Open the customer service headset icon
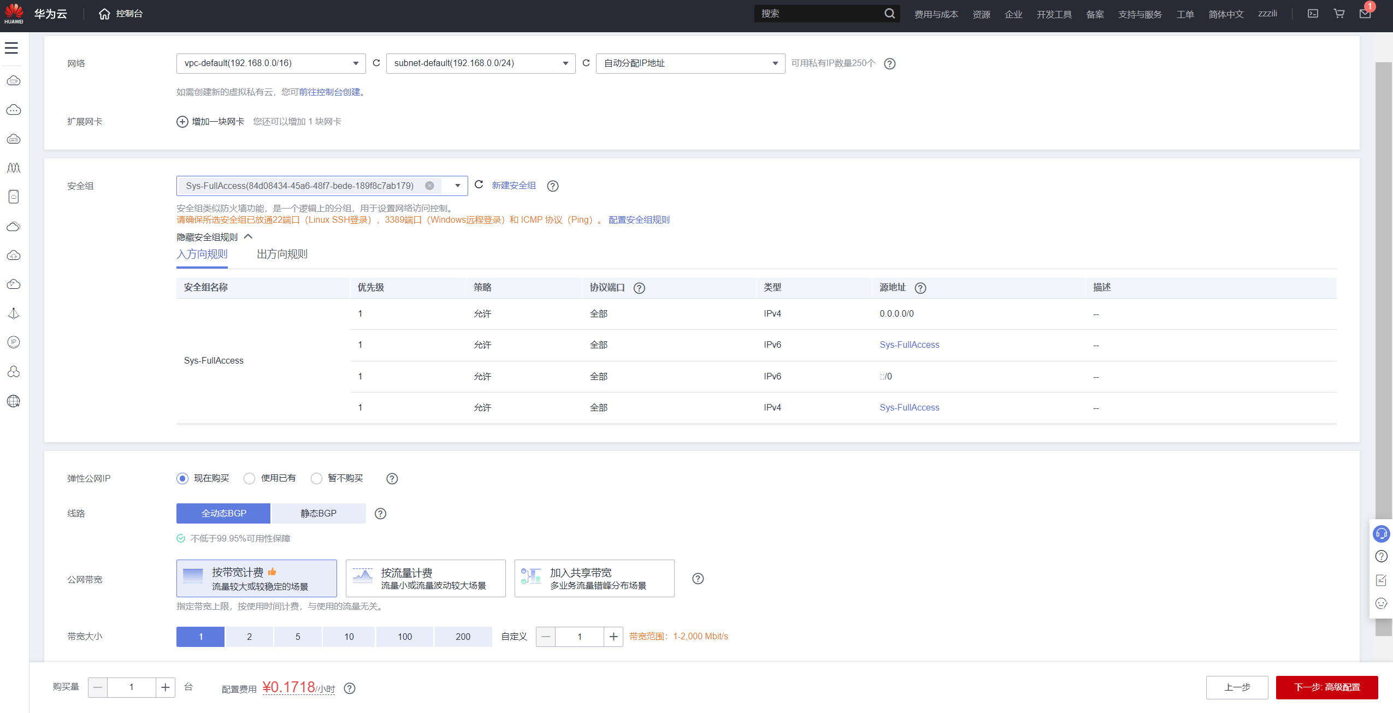This screenshot has height=713, width=1393. [1381, 533]
